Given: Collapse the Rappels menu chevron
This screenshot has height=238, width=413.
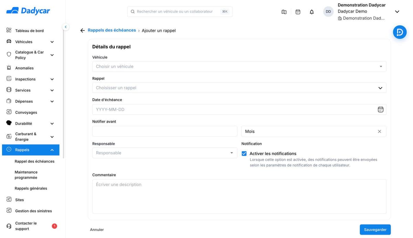Looking at the screenshot, I should tap(52, 150).
